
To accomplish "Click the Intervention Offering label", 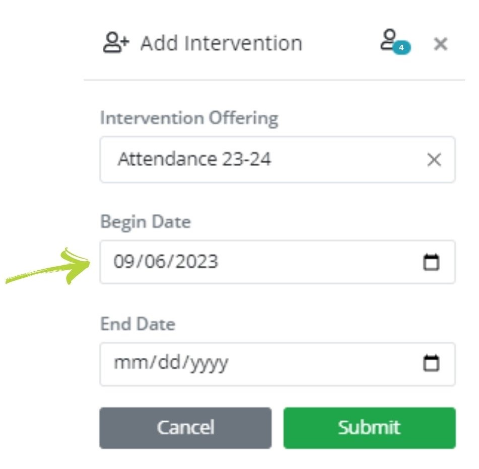I will (189, 118).
